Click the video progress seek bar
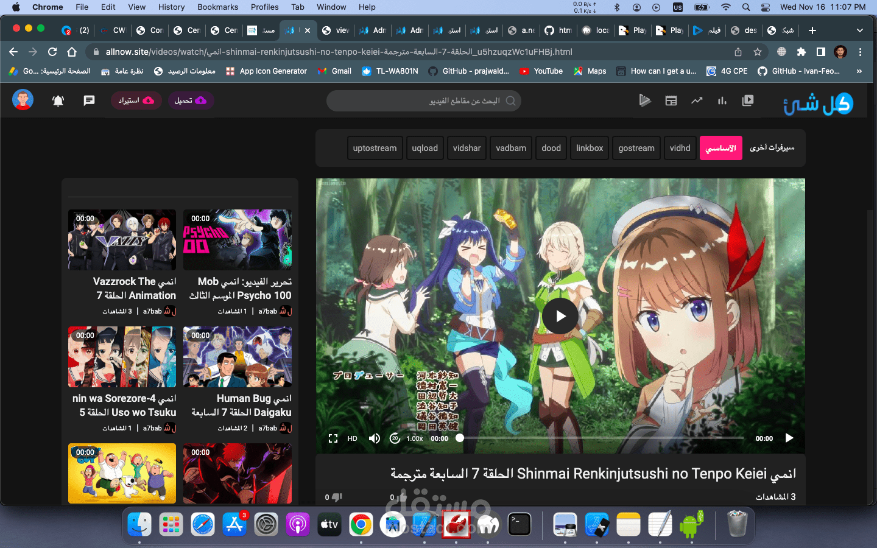This screenshot has height=548, width=877. [601, 438]
